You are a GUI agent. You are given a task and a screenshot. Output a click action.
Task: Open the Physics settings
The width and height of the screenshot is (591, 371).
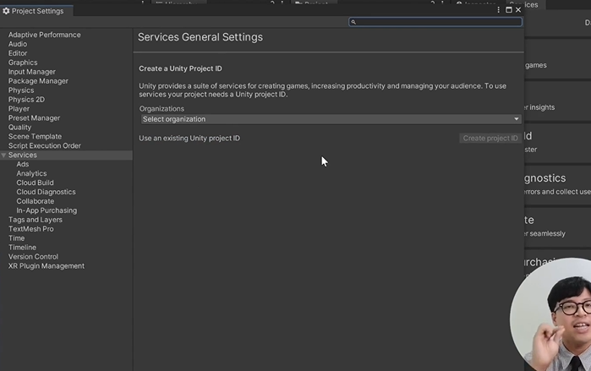[x=21, y=90]
